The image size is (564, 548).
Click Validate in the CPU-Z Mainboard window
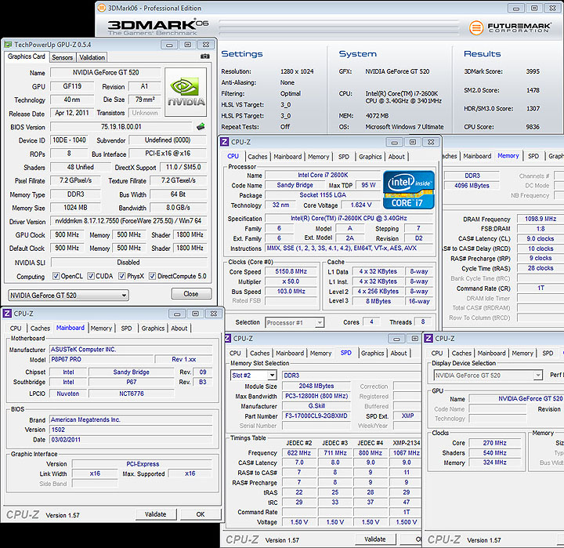point(156,514)
